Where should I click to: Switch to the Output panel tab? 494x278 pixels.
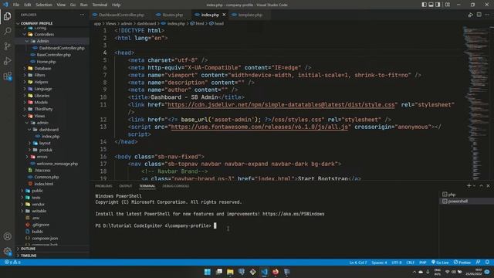125,186
